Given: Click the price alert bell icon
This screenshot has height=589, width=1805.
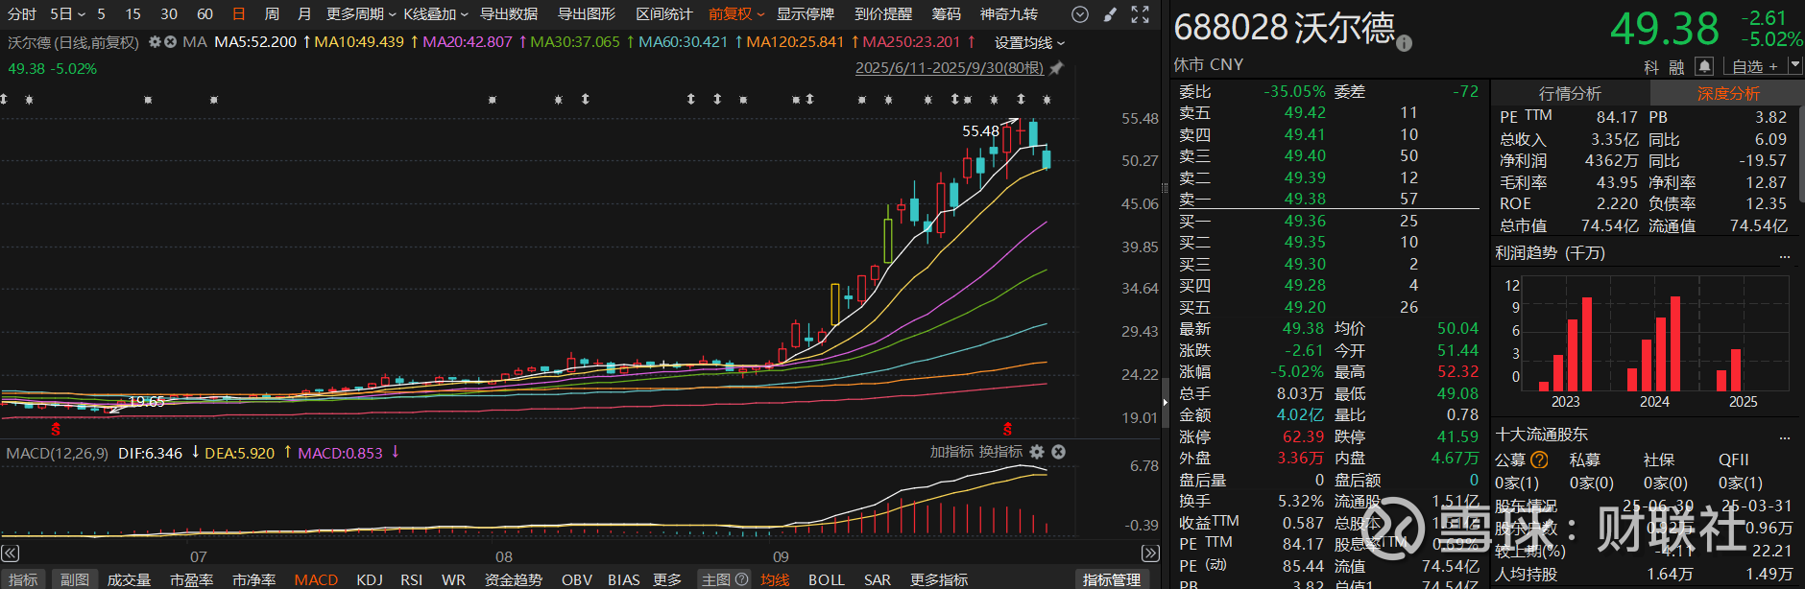Looking at the screenshot, I should (1704, 66).
